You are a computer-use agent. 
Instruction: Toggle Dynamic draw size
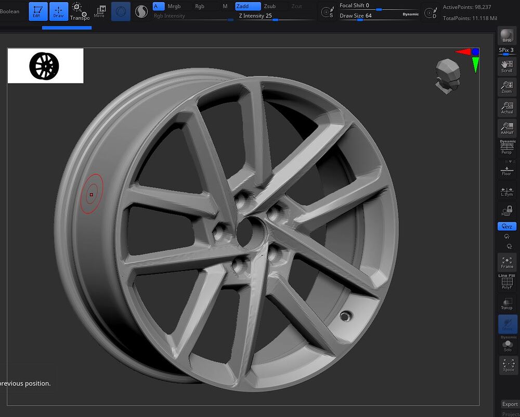411,14
